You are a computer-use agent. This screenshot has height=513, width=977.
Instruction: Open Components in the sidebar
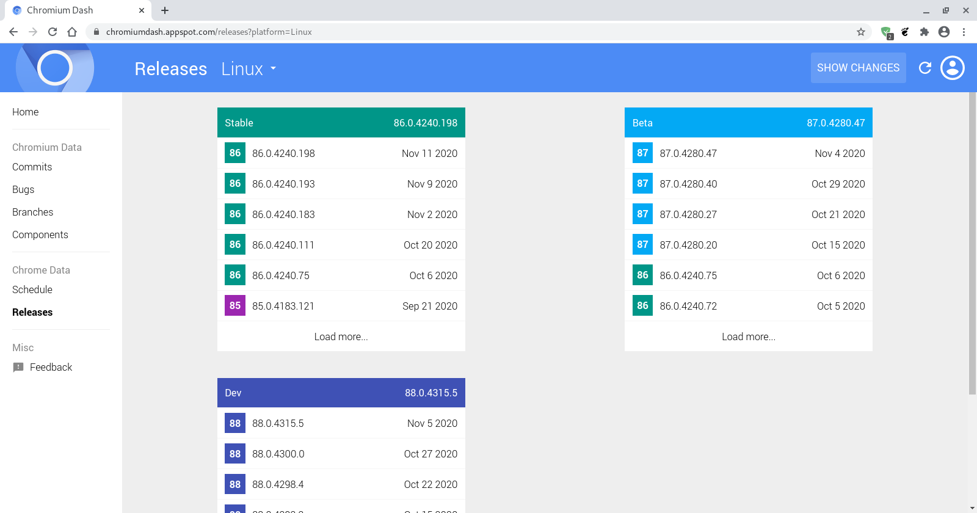tap(40, 235)
